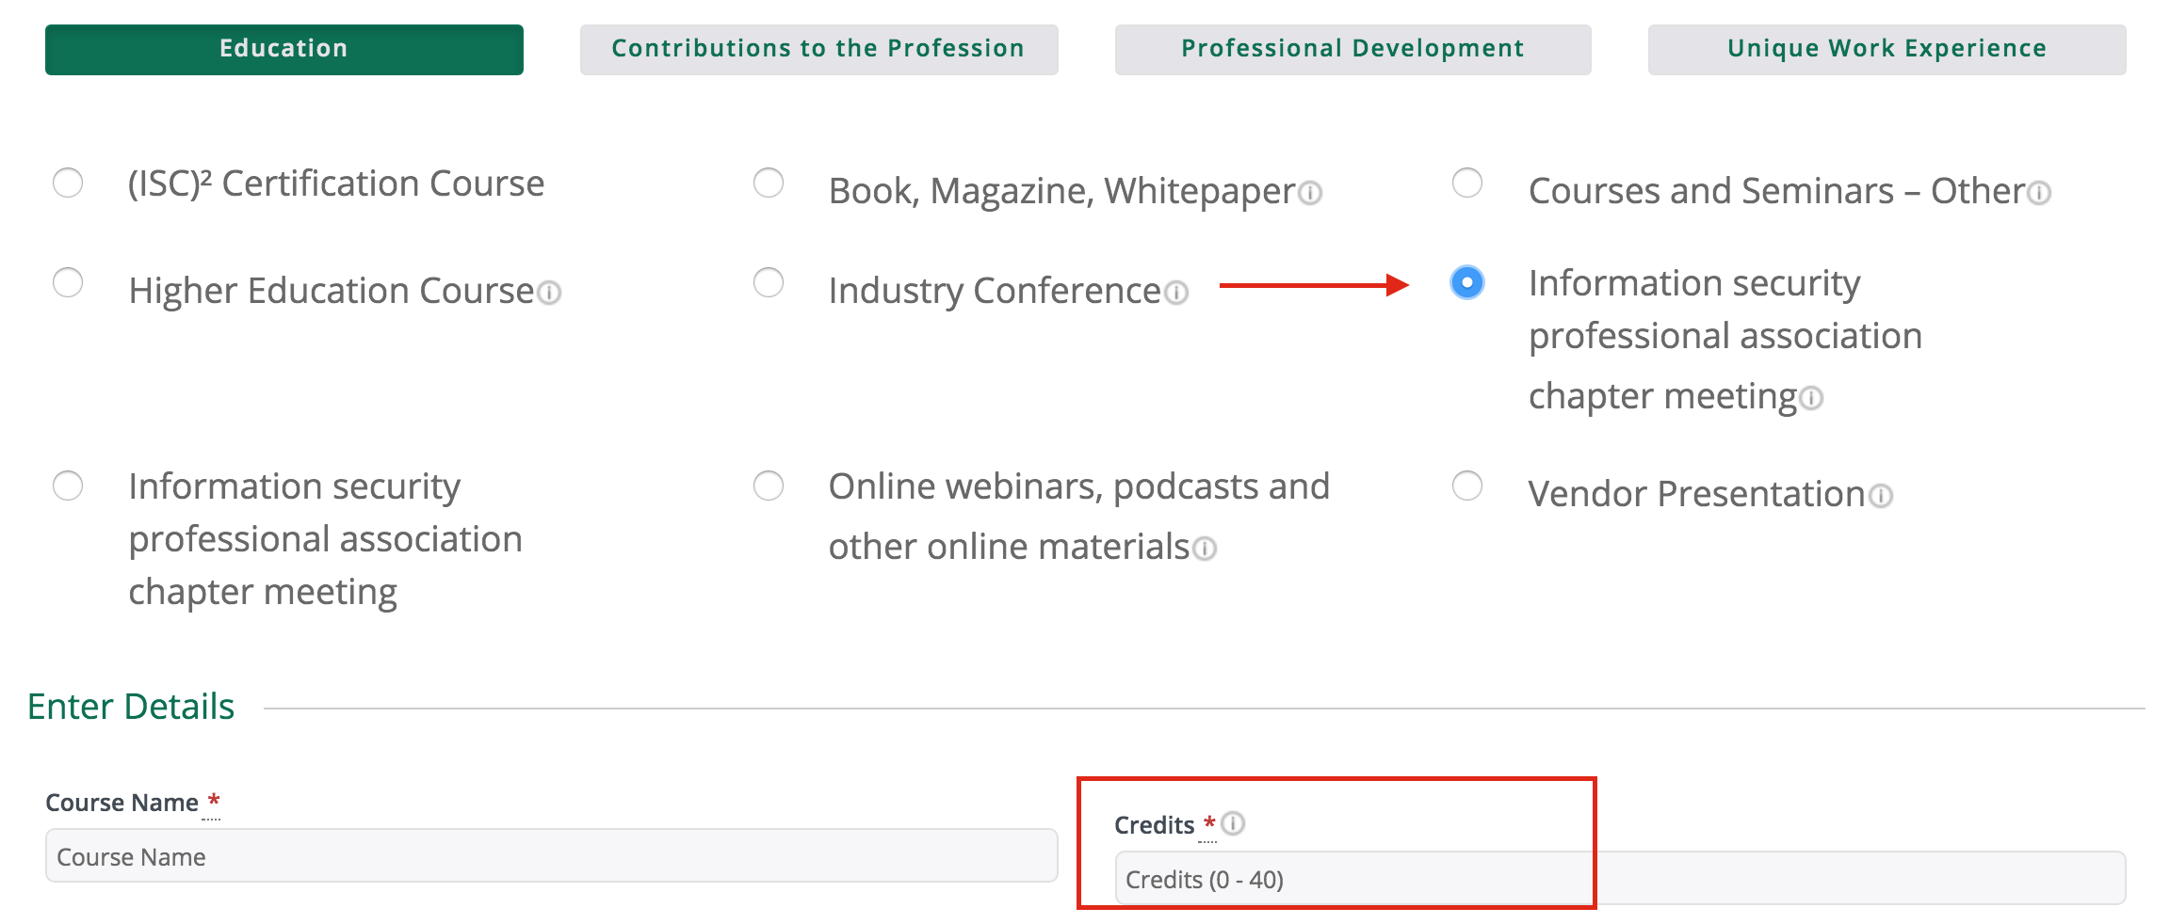Select the Book, Magazine, Whitepaper option
Image resolution: width=2170 pixels, height=924 pixels.
[x=769, y=184]
